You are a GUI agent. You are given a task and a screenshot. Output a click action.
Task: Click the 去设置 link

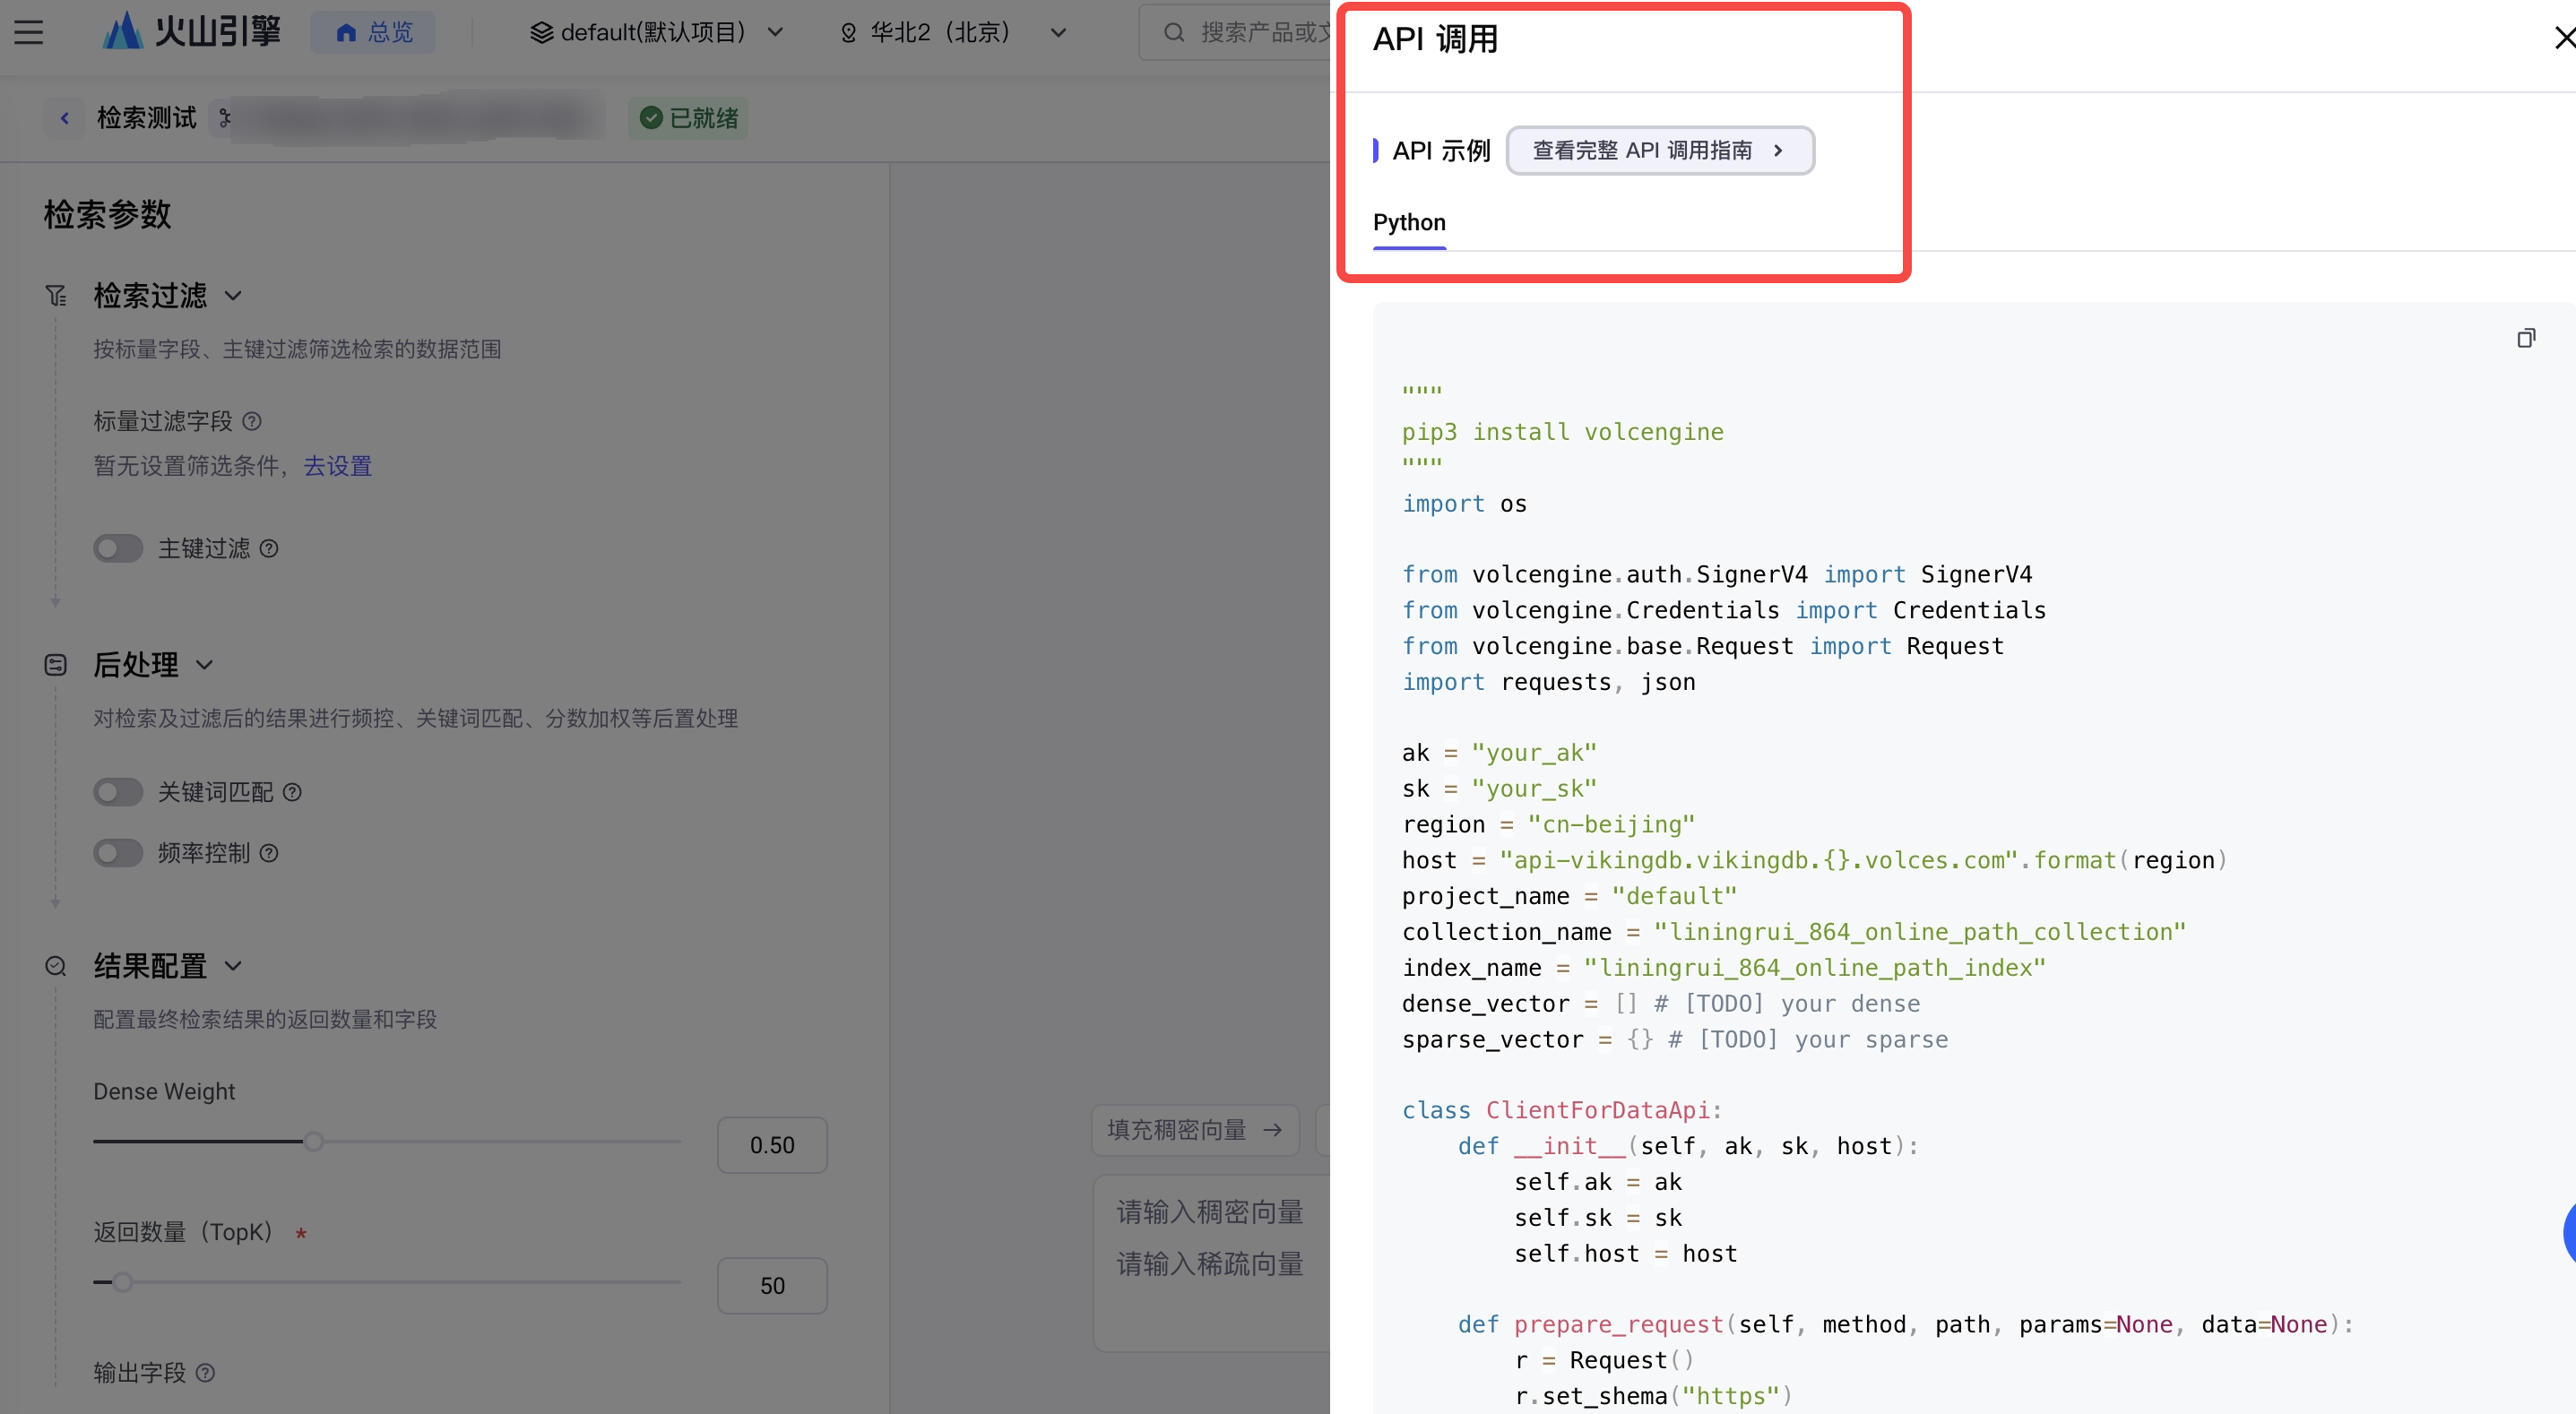click(x=337, y=466)
